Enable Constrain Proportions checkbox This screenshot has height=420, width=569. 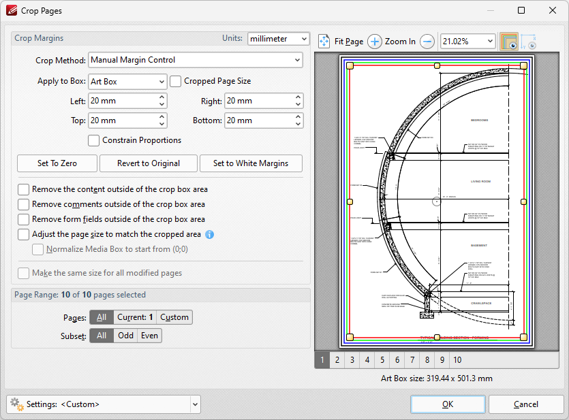click(93, 140)
